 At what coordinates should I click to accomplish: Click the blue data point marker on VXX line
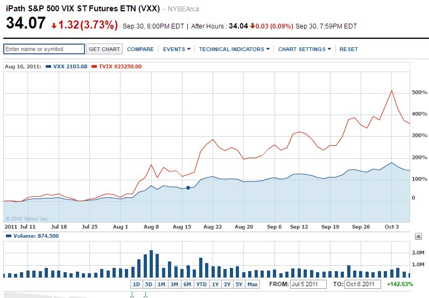188,188
